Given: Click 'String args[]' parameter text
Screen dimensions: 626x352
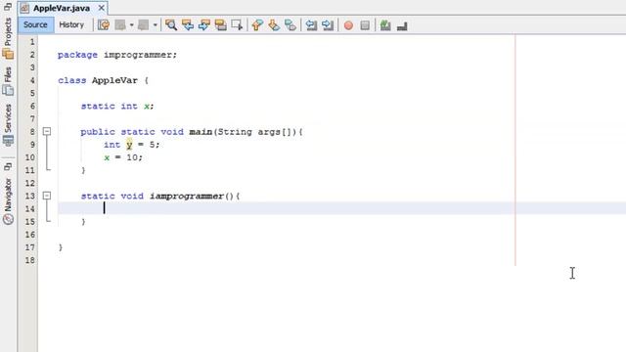Looking at the screenshot, I should click(256, 132).
